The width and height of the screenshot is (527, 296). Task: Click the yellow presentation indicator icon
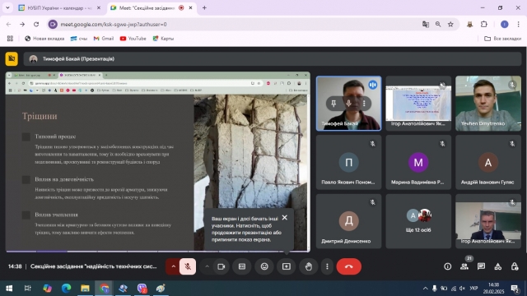coord(12,58)
